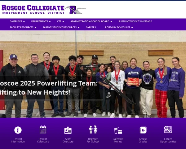The image size is (186, 149).
Task: Expand the Campuses dropdown menu
Action: [x=17, y=21]
